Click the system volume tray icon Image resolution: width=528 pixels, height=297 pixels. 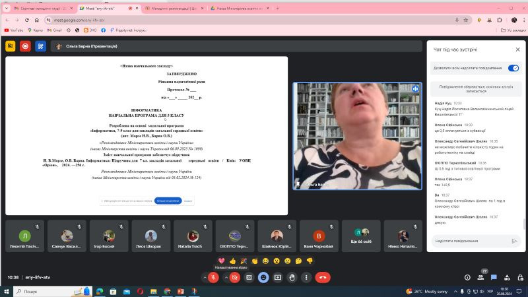[482, 291]
